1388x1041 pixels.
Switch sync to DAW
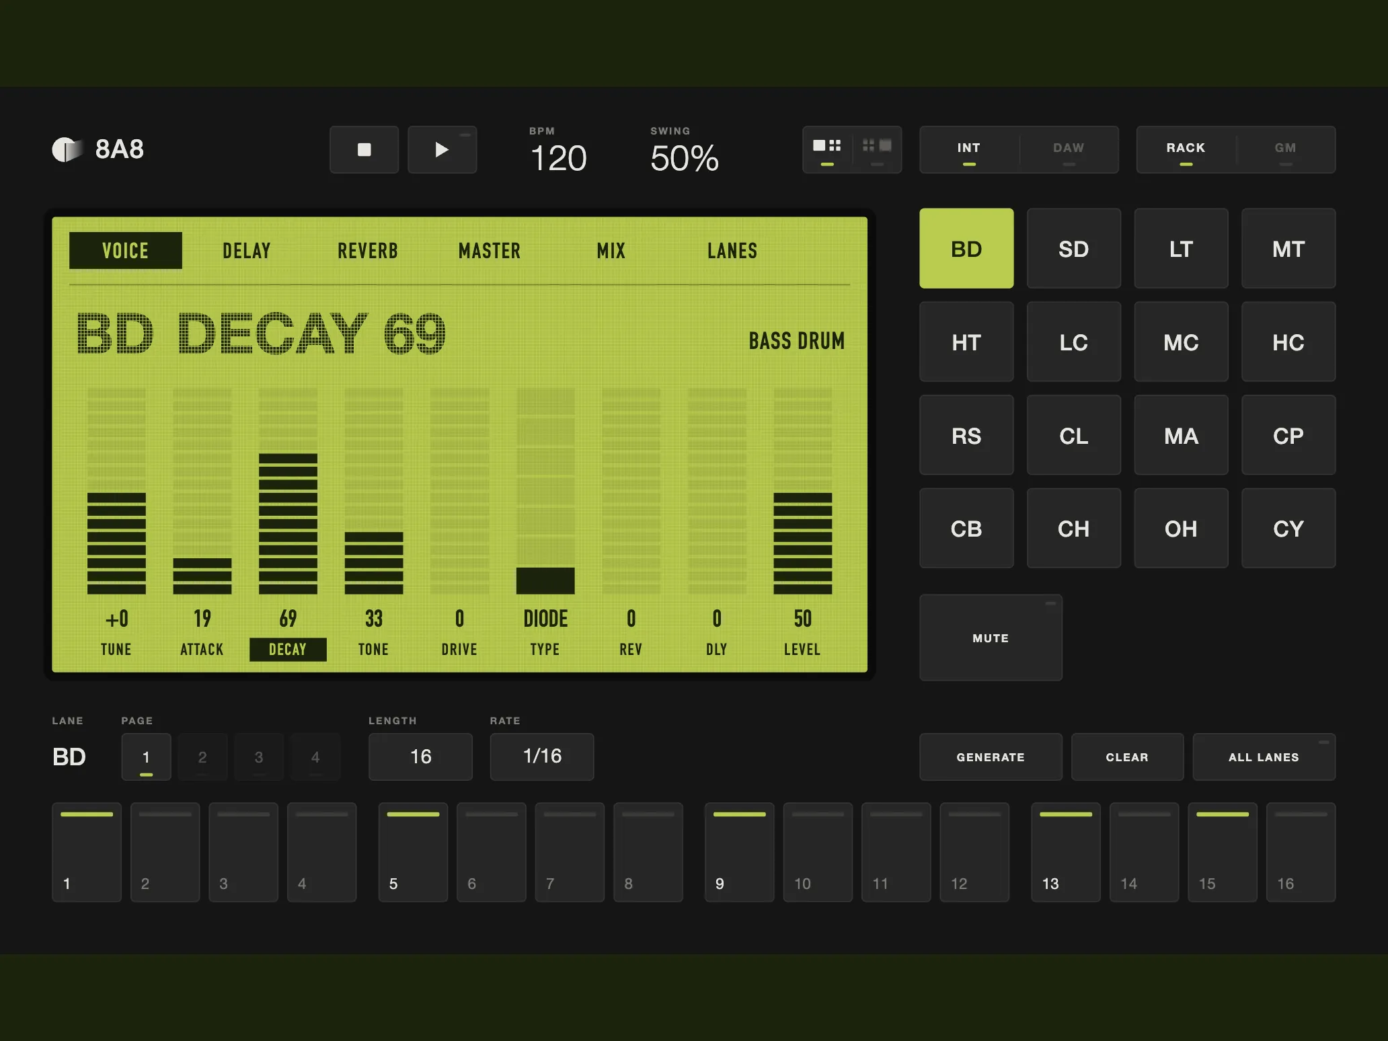point(1069,149)
